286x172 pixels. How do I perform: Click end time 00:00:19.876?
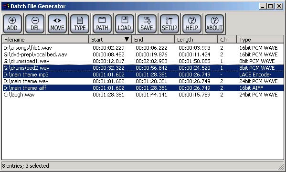click(151, 54)
